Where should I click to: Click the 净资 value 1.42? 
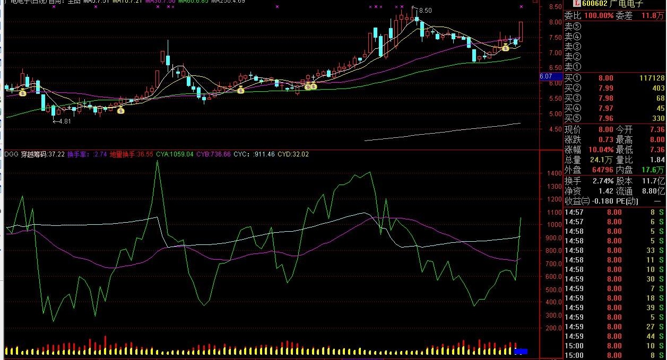606,191
